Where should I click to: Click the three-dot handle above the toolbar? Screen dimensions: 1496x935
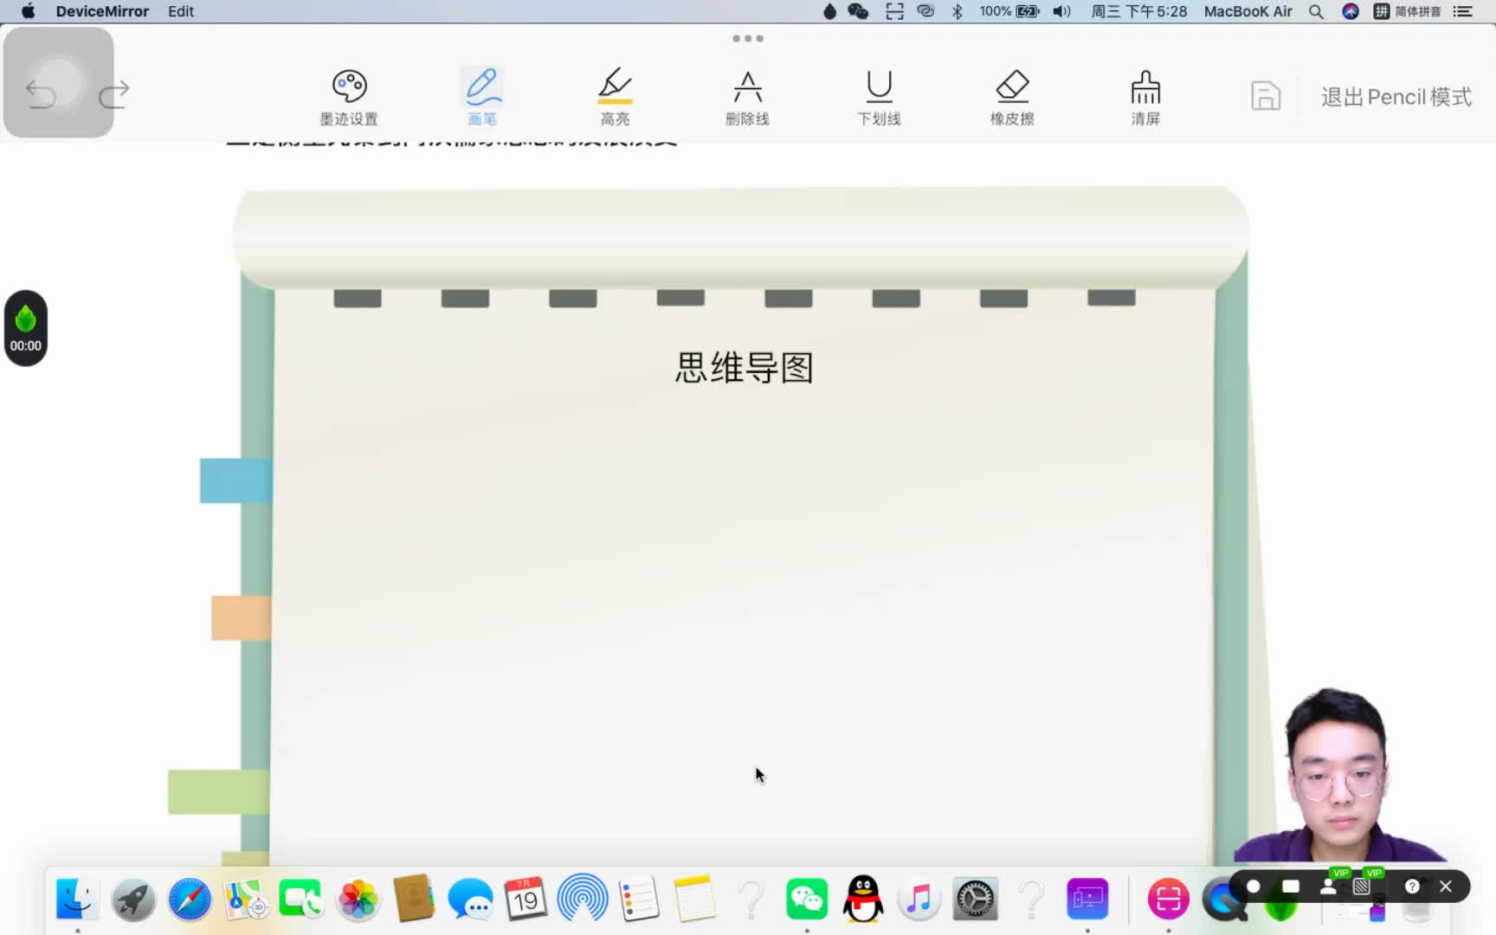748,38
